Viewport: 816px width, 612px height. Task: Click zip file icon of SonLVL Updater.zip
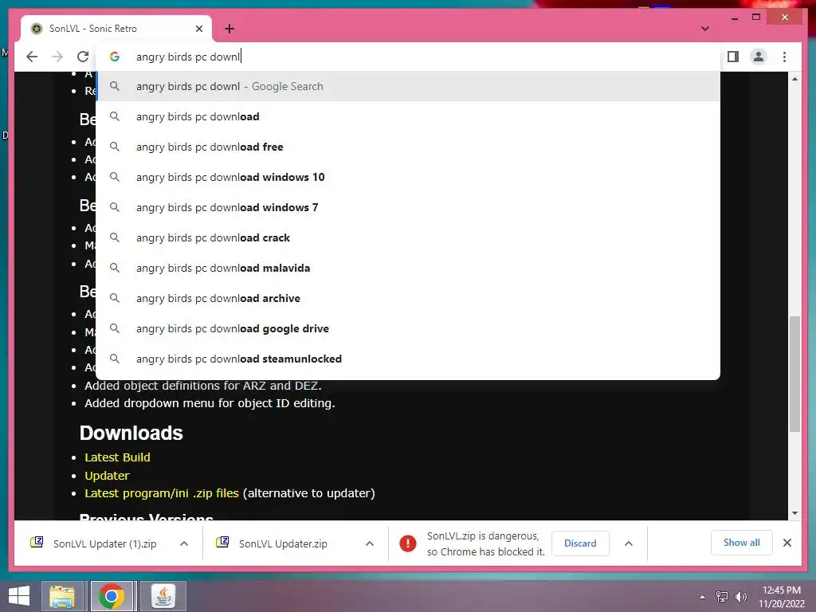[x=222, y=542]
